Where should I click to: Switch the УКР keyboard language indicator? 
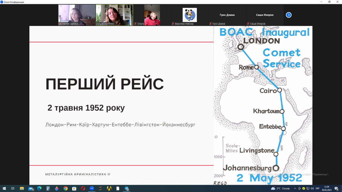click(x=317, y=189)
